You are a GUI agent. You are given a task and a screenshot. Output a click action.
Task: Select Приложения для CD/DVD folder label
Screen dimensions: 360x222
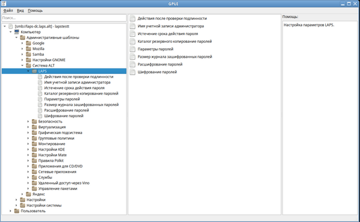(x=61, y=166)
